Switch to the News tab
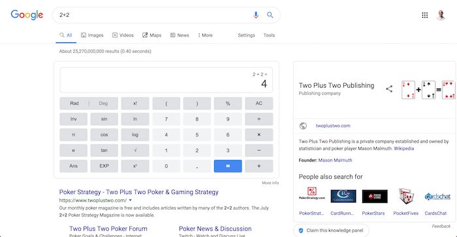Image resolution: width=457 pixels, height=237 pixels. point(180,35)
